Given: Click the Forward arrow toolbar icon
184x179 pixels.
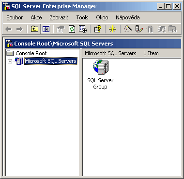Looking at the screenshot, I should (x=19, y=29).
